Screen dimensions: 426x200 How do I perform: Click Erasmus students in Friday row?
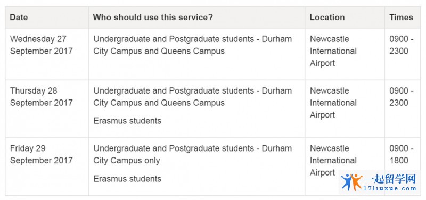pos(127,179)
